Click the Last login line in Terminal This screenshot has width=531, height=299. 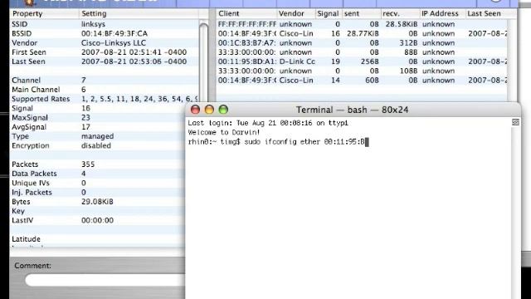click(268, 123)
